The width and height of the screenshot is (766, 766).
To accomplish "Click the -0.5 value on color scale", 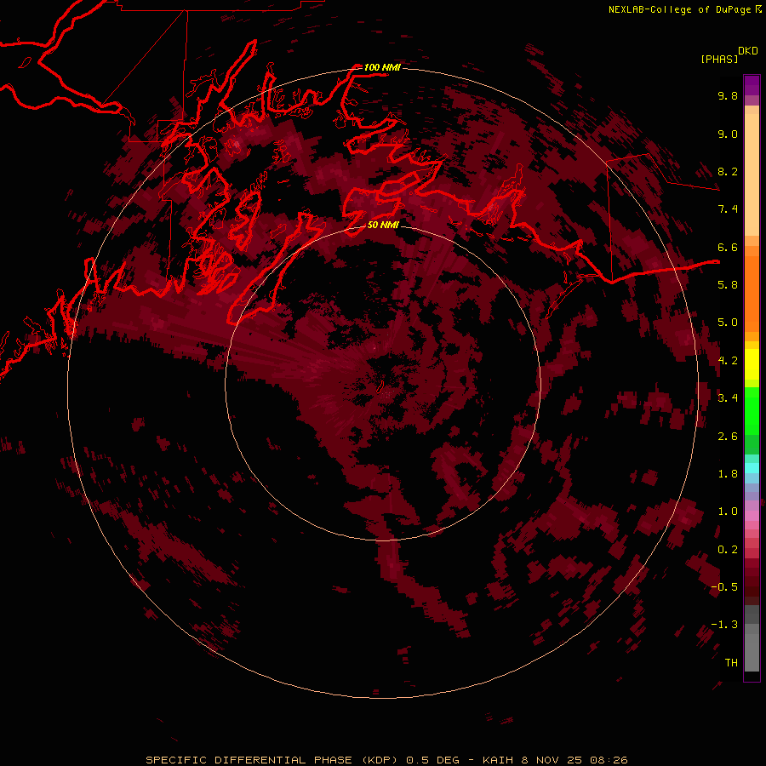I will 724,587.
